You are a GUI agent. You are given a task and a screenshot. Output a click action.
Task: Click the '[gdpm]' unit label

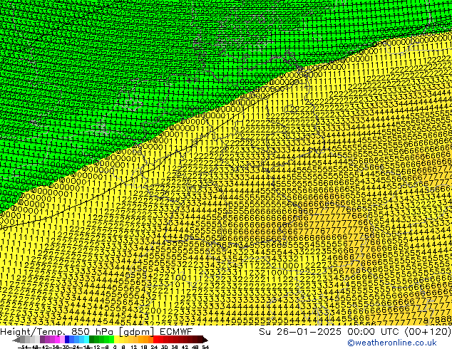(137, 332)
